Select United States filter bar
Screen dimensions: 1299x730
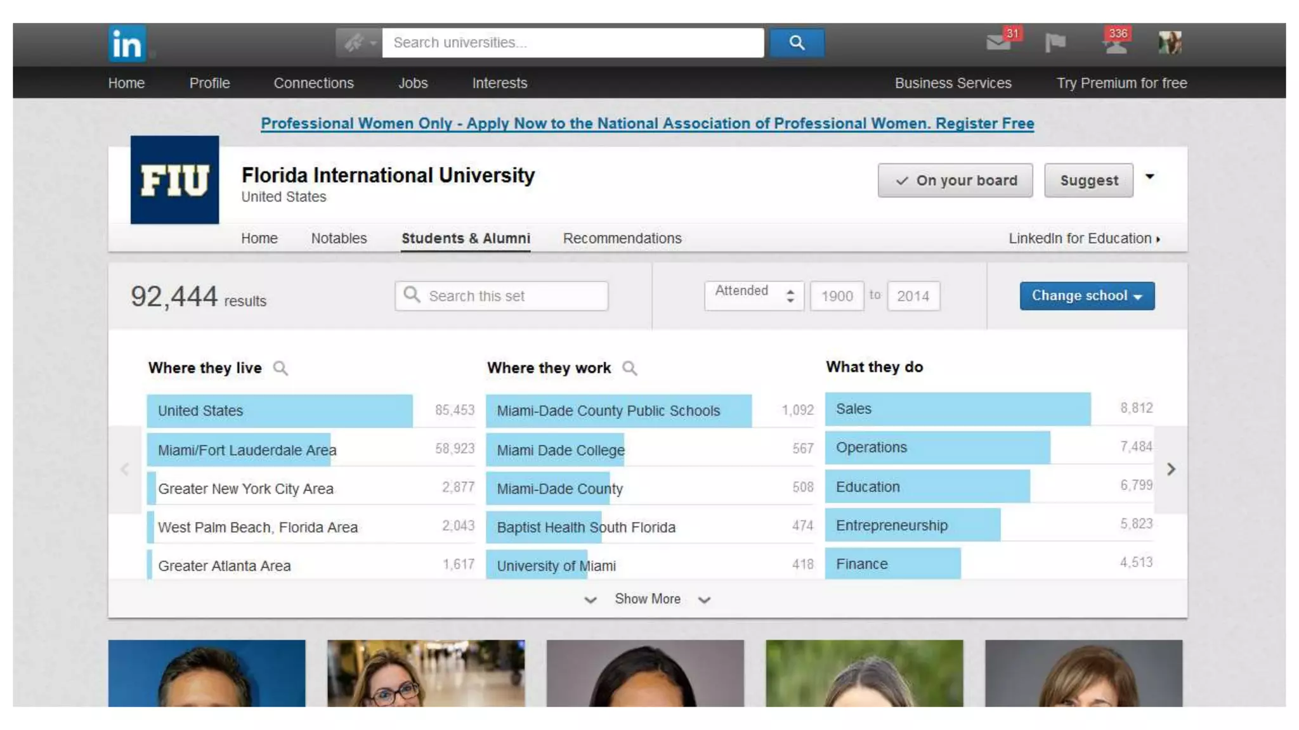(x=280, y=411)
